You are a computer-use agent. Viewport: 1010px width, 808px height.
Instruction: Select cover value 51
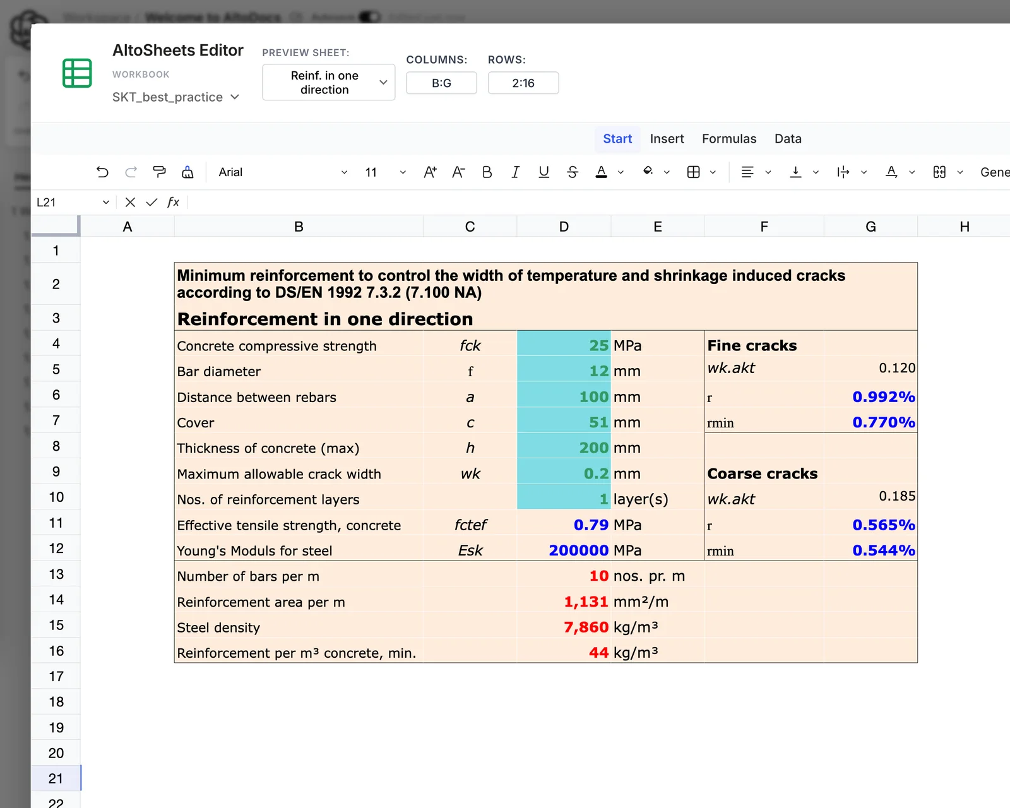[x=564, y=421]
